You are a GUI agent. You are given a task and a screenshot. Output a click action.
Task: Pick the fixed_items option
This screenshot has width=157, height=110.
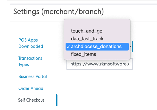click(97, 54)
